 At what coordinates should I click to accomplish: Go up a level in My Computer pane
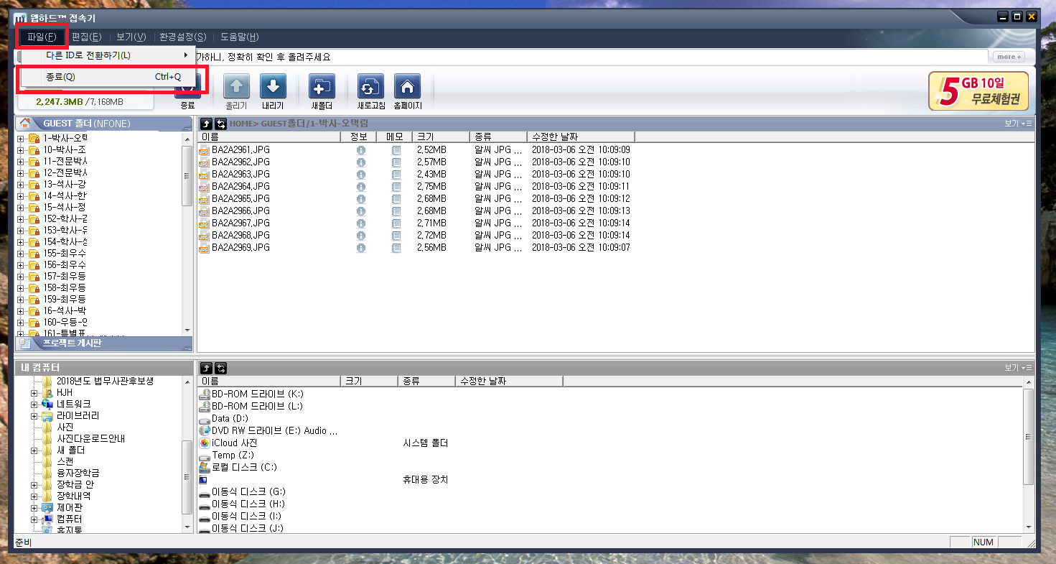point(206,368)
